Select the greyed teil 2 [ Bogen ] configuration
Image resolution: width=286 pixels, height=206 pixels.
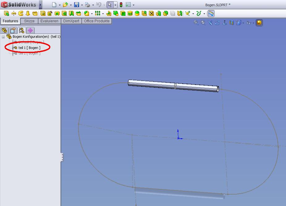tap(29, 53)
